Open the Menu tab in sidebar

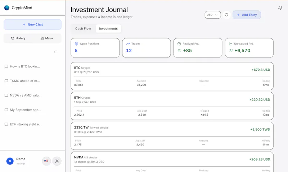pyautogui.click(x=47, y=38)
